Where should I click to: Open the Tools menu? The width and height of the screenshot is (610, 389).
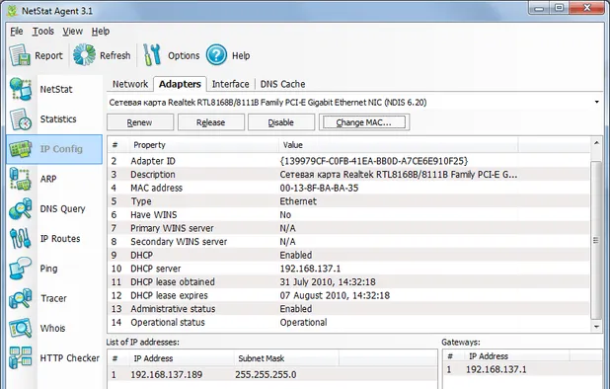(42, 32)
